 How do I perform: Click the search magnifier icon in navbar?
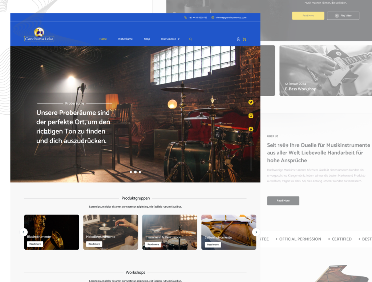191,39
